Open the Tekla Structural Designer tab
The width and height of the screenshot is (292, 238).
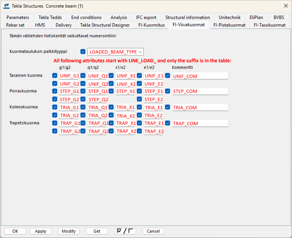pyautogui.click(x=105, y=25)
